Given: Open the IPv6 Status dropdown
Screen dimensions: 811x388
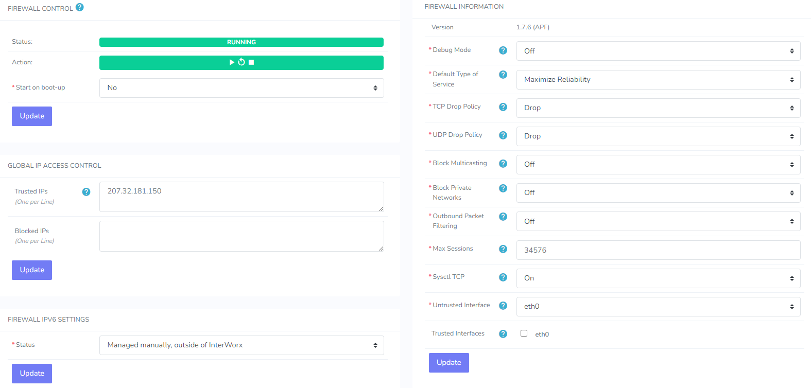Looking at the screenshot, I should pos(241,345).
